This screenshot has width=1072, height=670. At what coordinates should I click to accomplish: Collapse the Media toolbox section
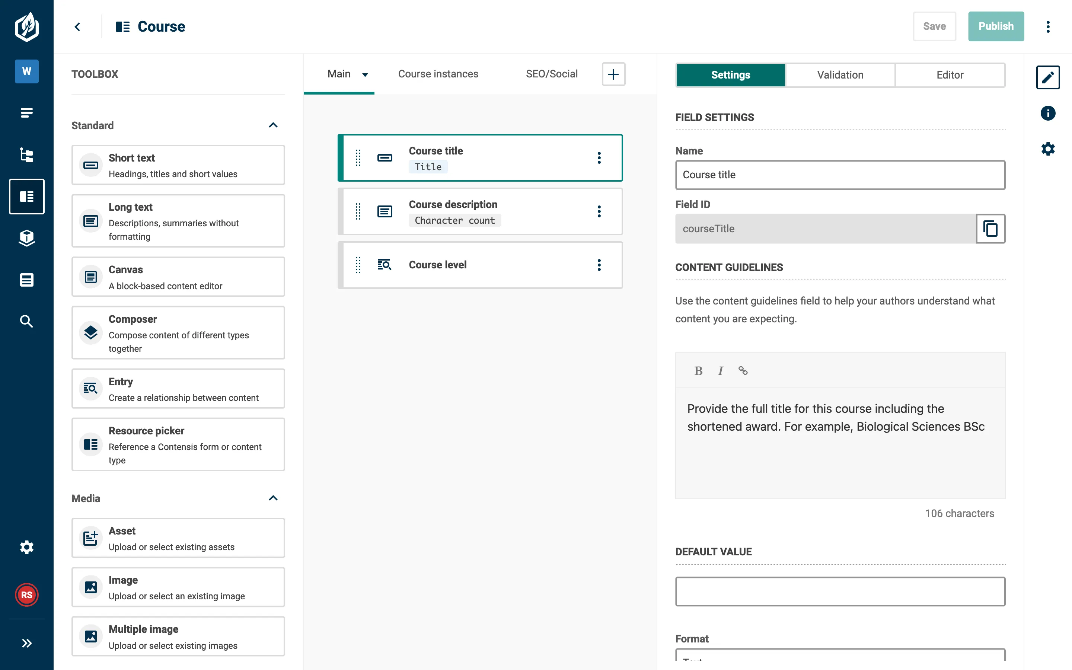click(273, 498)
